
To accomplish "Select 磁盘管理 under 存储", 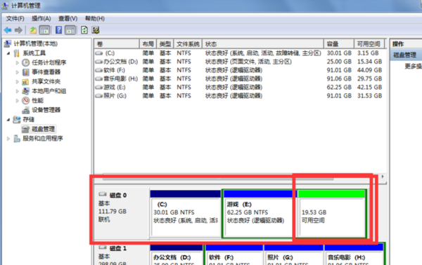I will [x=43, y=129].
